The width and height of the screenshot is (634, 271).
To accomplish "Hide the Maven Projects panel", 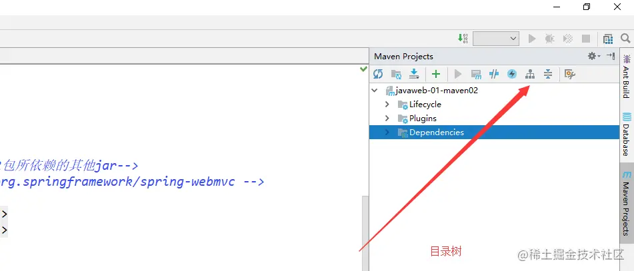I will (x=611, y=56).
